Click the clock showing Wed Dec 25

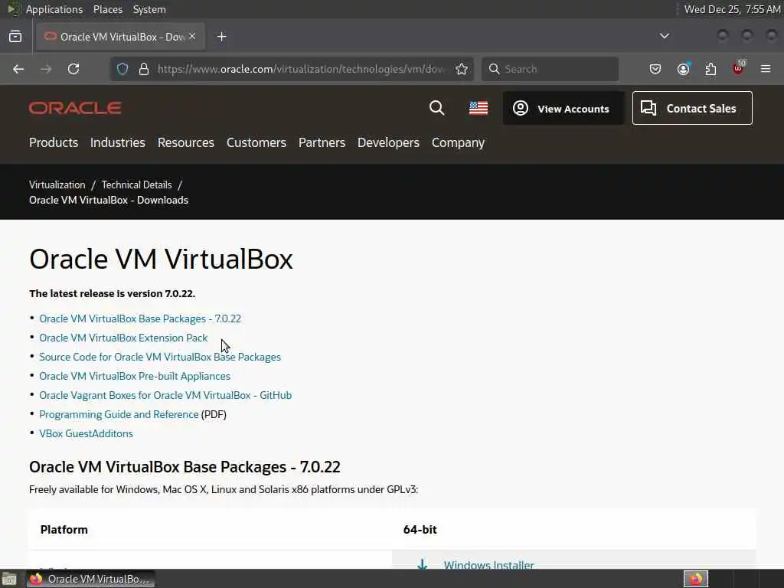[732, 9]
